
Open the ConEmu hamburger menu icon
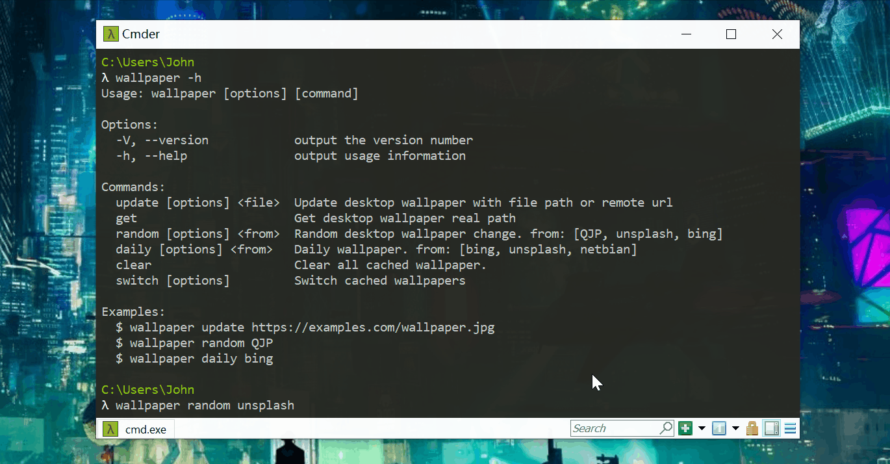tap(790, 428)
